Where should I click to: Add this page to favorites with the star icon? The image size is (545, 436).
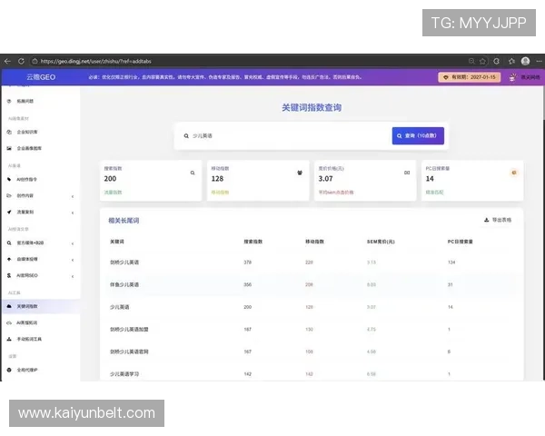[482, 61]
